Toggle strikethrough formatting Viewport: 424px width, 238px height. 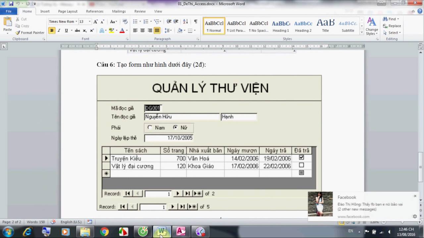pyautogui.click(x=77, y=30)
